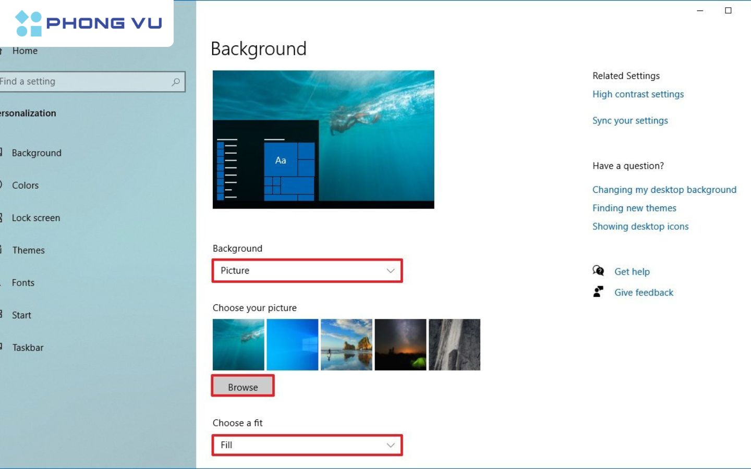Image resolution: width=751 pixels, height=469 pixels.
Task: Click the Get help chat icon
Action: pos(598,271)
